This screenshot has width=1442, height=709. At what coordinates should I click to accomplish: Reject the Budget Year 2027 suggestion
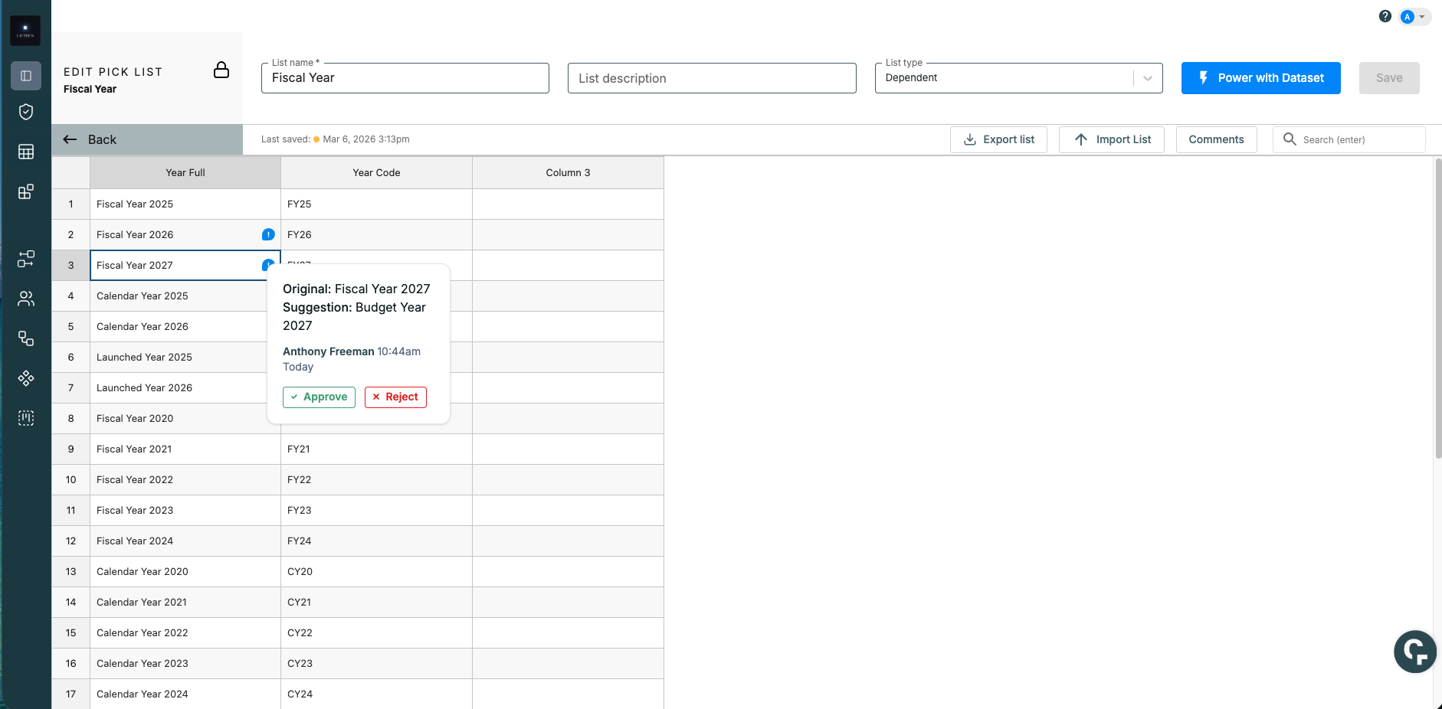[395, 397]
